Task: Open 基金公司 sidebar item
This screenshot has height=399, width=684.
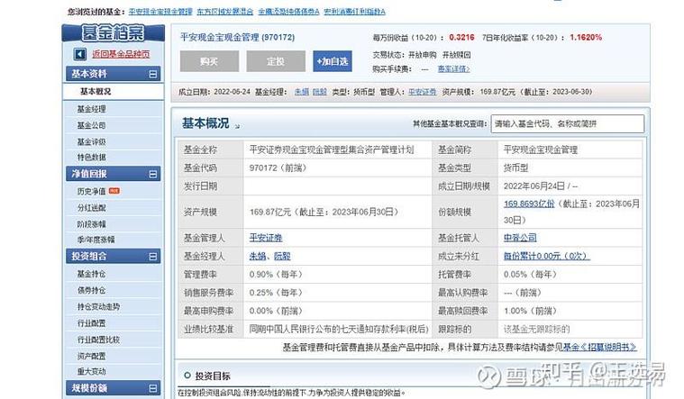Action: 92,125
